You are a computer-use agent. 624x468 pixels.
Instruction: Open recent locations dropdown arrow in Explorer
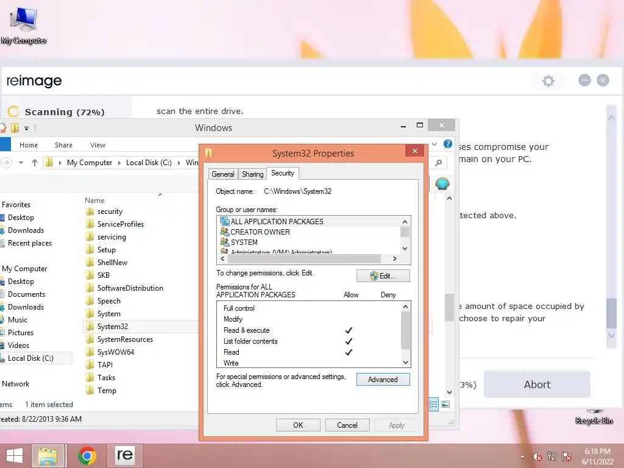click(21, 162)
